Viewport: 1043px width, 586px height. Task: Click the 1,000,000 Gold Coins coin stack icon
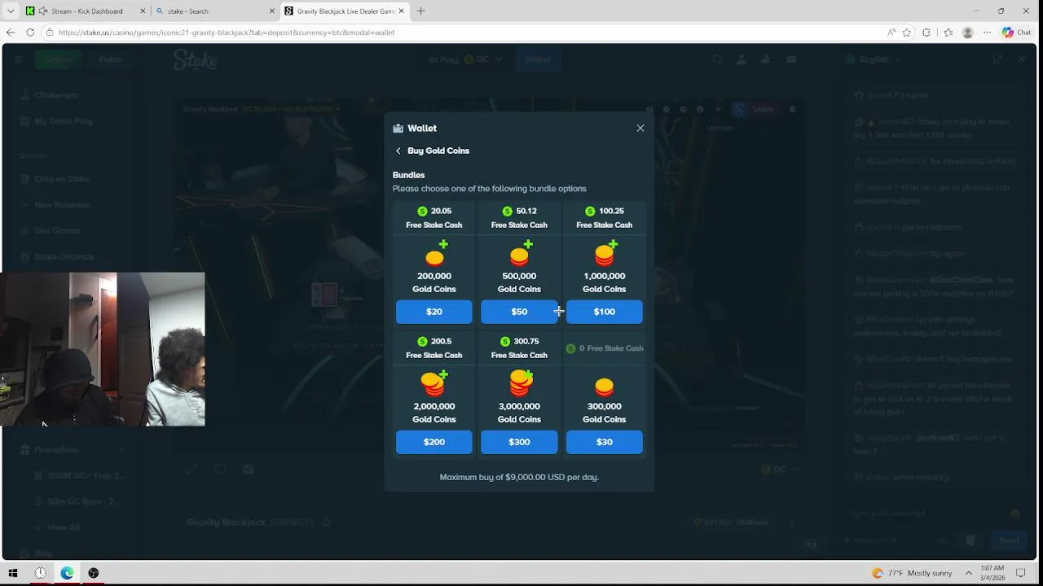(605, 254)
